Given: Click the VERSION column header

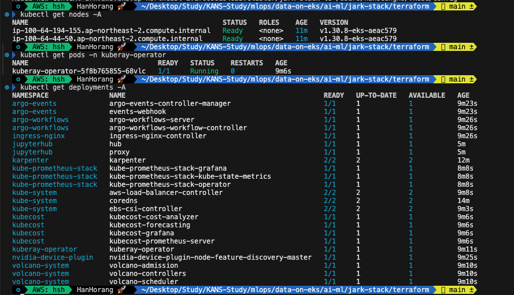Looking at the screenshot, I should pos(334,23).
